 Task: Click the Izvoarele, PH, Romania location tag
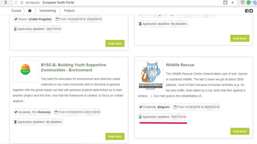(32, 112)
